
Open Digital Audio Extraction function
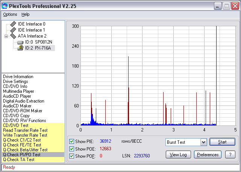coord(24,101)
